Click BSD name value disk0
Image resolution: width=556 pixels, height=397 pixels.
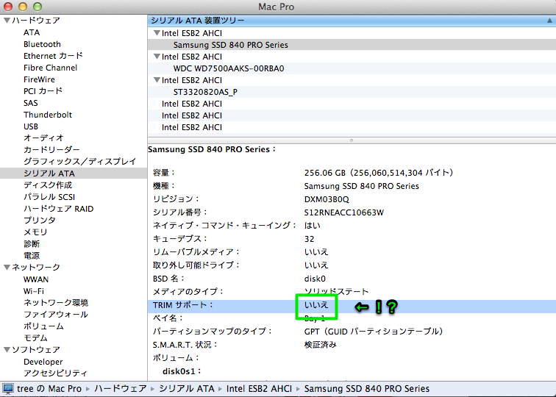315,279
